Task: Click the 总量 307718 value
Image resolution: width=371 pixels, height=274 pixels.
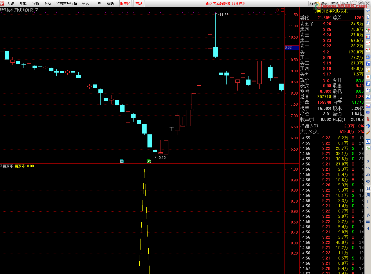Action: tap(324, 97)
